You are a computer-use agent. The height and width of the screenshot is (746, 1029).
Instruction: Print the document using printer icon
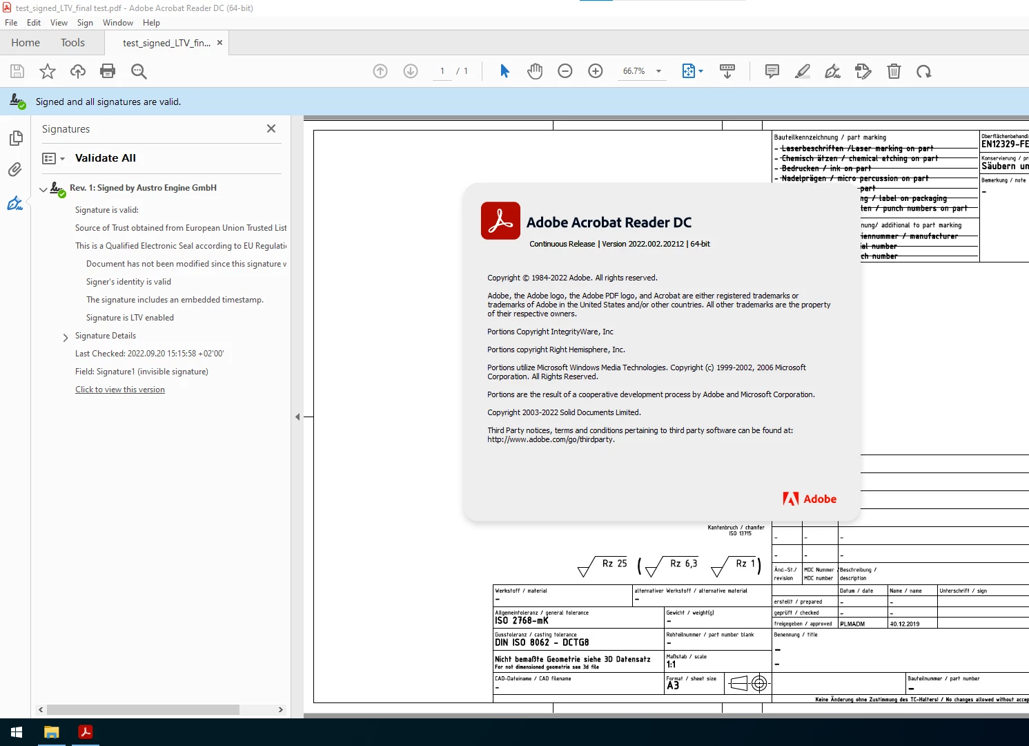pos(108,71)
